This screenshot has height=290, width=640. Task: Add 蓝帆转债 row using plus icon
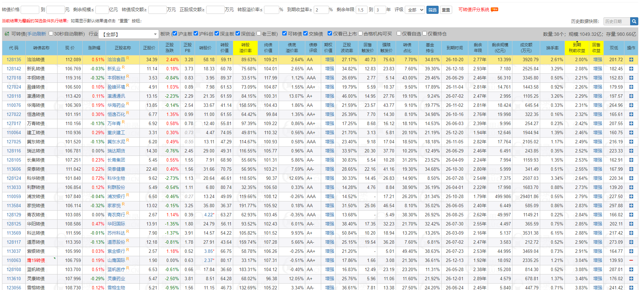coord(631,269)
